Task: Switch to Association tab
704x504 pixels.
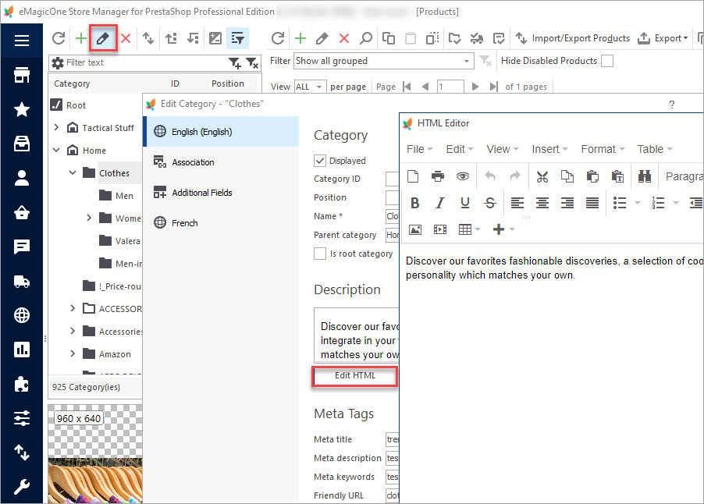Action: tap(222, 162)
